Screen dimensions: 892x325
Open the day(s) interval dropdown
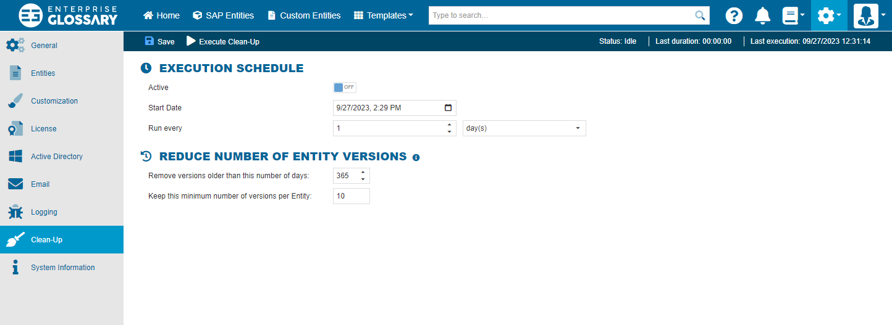point(524,128)
